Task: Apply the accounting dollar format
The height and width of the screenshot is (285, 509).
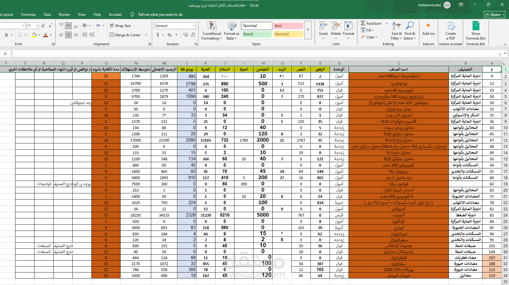Action: pos(158,35)
